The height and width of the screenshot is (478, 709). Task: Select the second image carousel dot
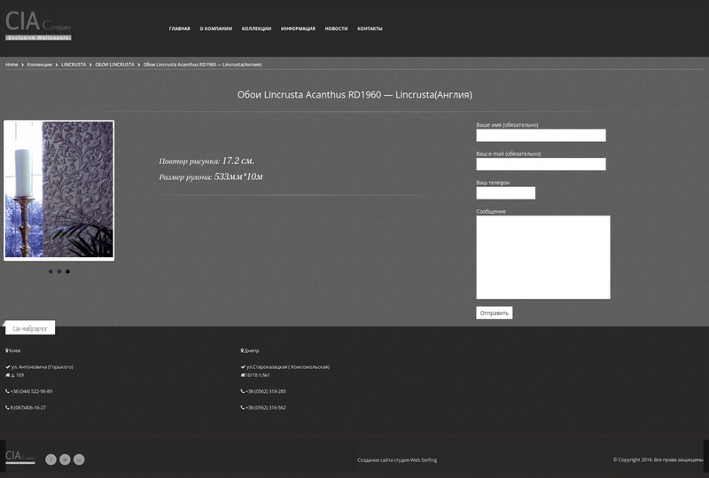pyautogui.click(x=59, y=271)
